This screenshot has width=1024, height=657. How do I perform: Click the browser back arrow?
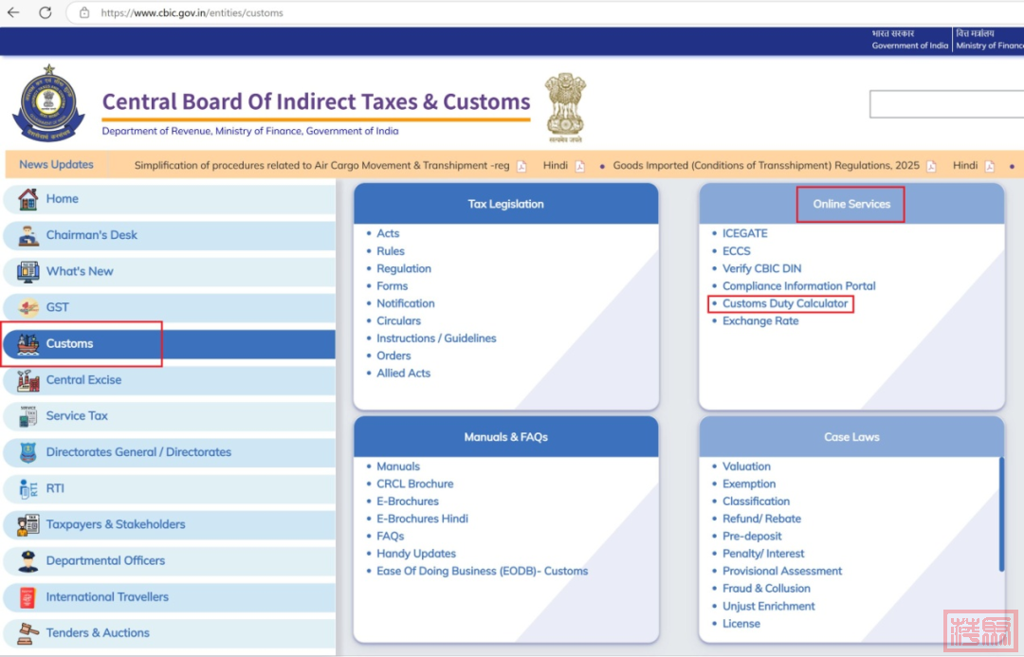[x=13, y=12]
